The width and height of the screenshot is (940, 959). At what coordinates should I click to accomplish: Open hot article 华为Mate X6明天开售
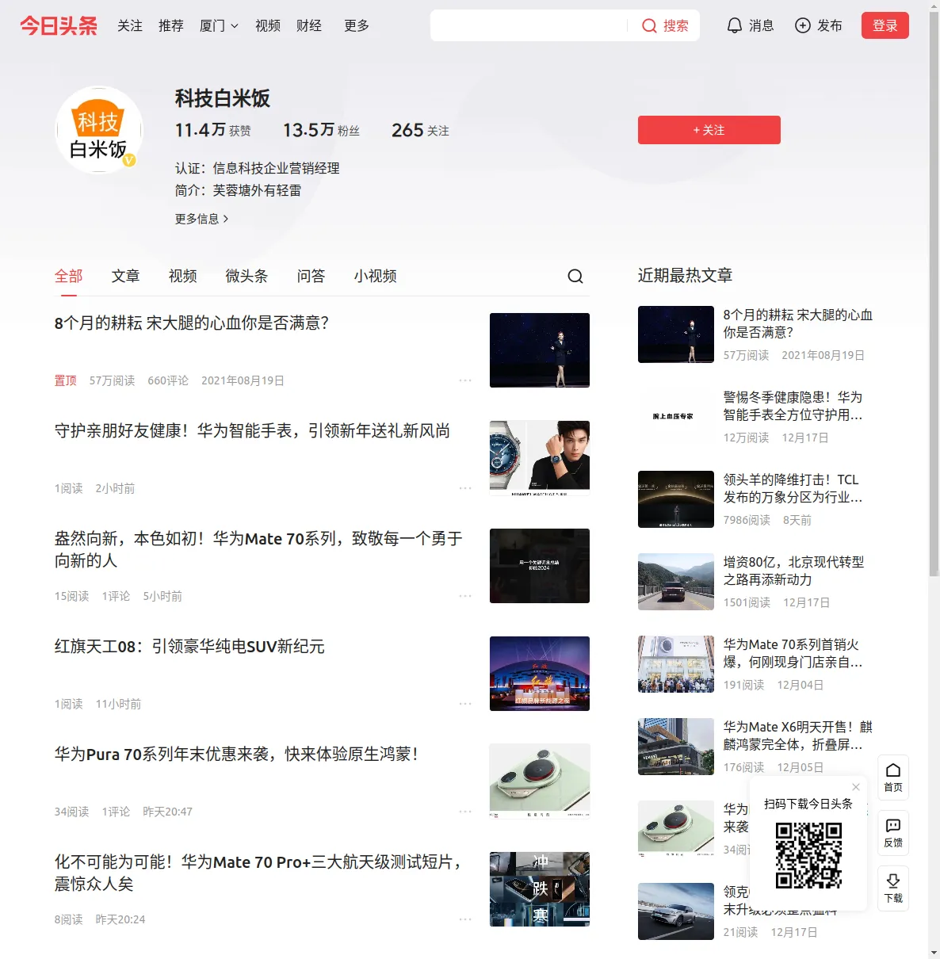click(x=797, y=735)
